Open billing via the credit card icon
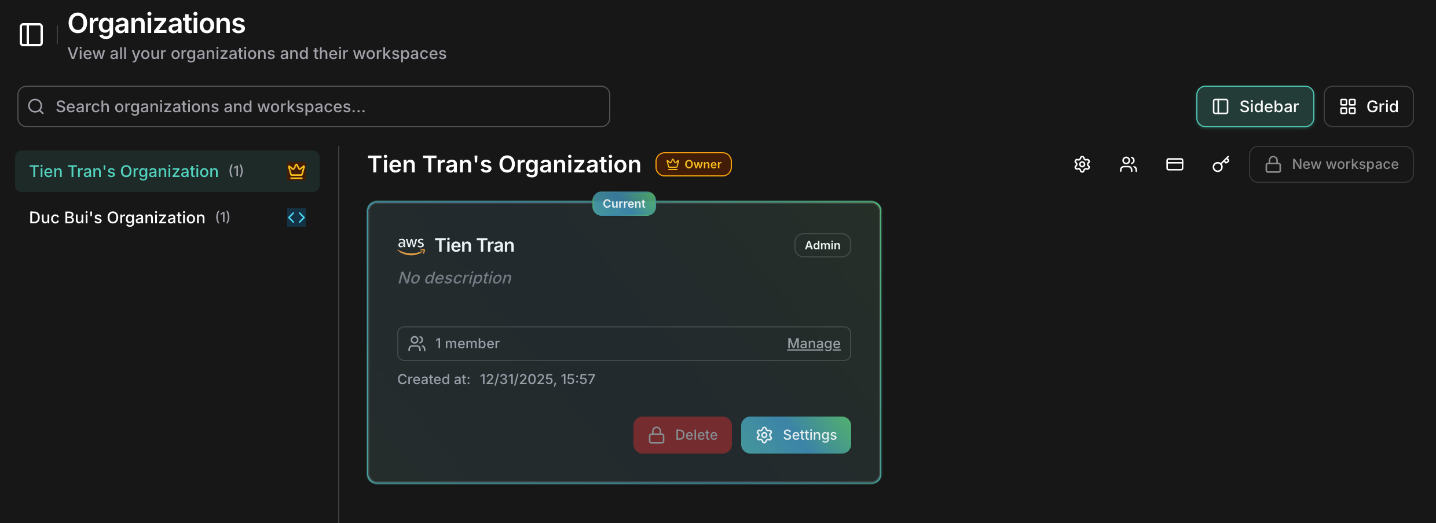The image size is (1436, 523). [1174, 164]
